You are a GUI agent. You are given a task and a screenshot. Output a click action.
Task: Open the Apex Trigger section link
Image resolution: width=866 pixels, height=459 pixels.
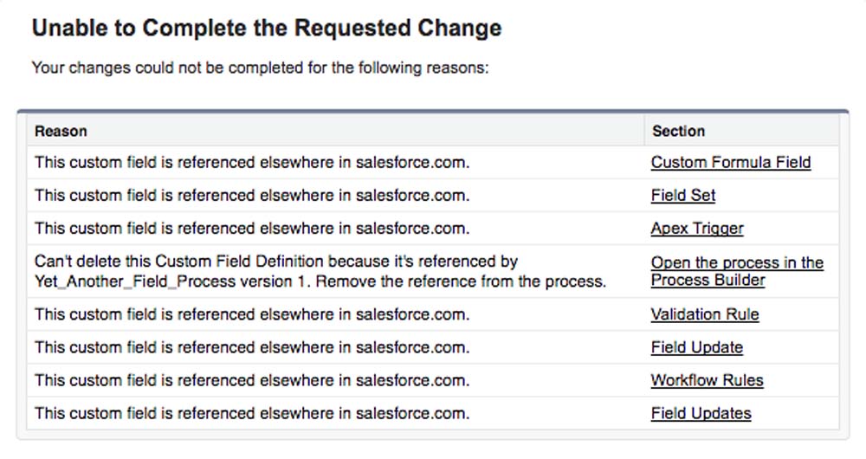coord(696,229)
